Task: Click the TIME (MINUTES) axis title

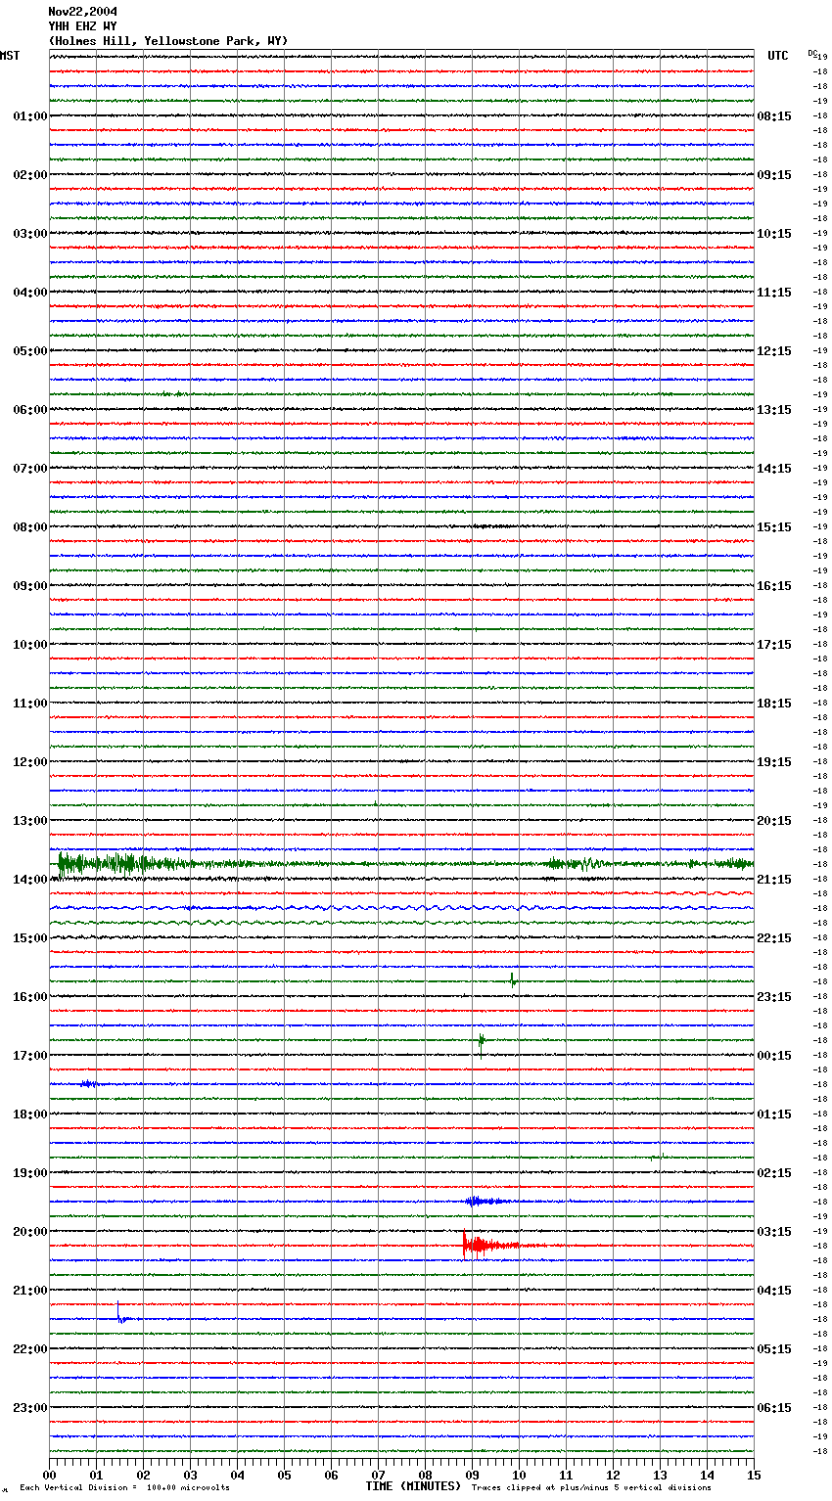Action: [x=413, y=1486]
